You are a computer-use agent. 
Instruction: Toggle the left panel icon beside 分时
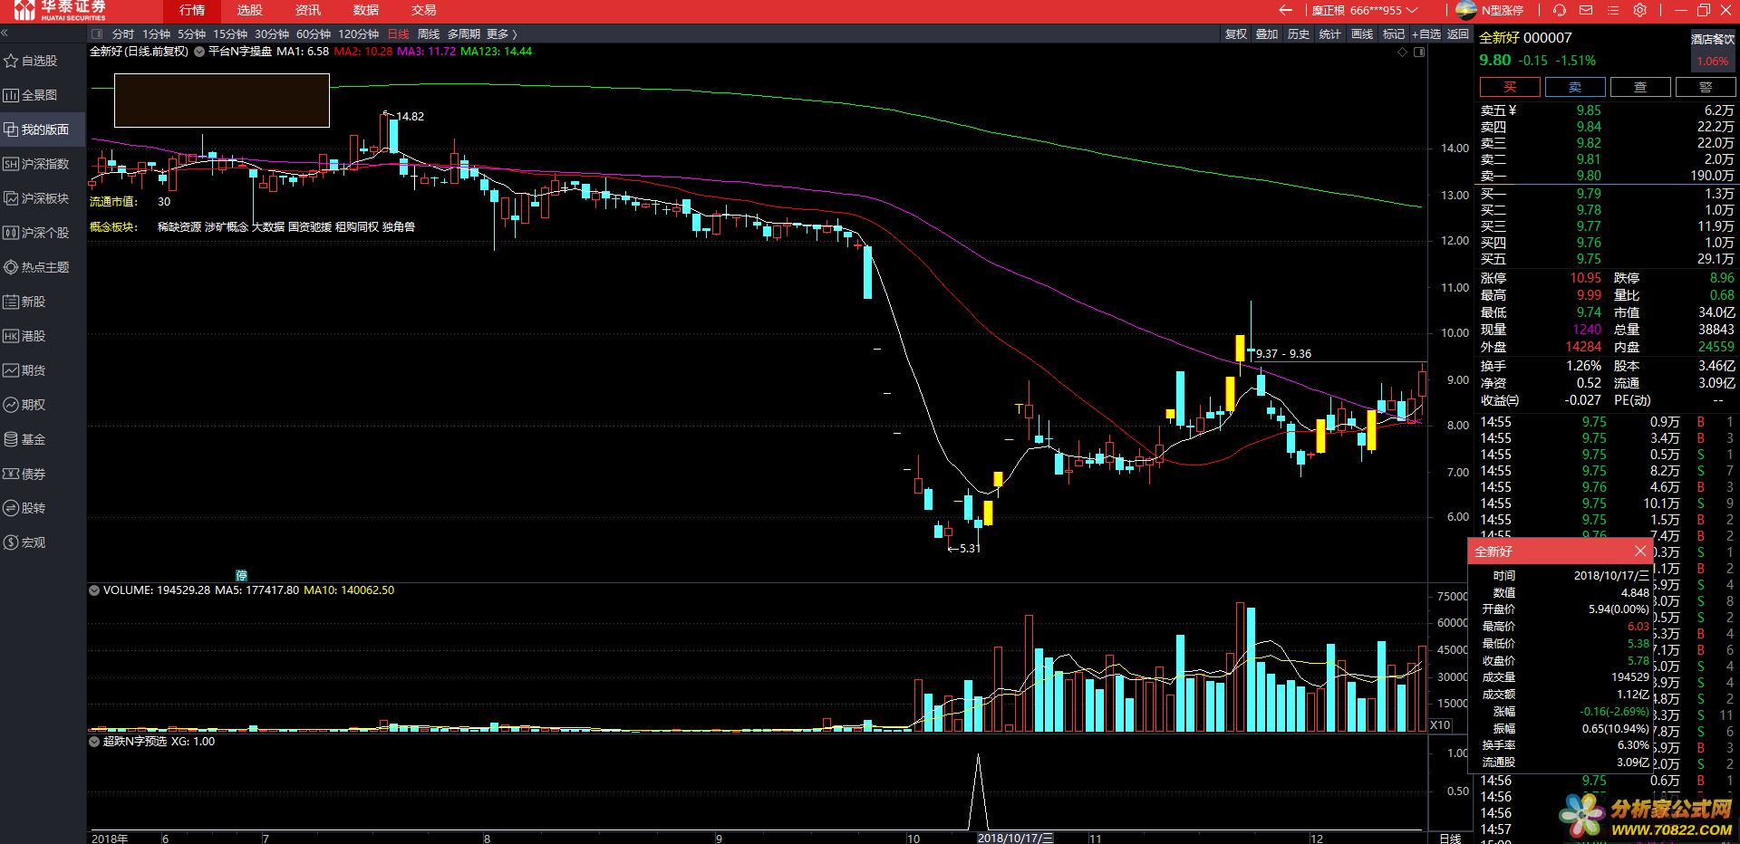97,34
